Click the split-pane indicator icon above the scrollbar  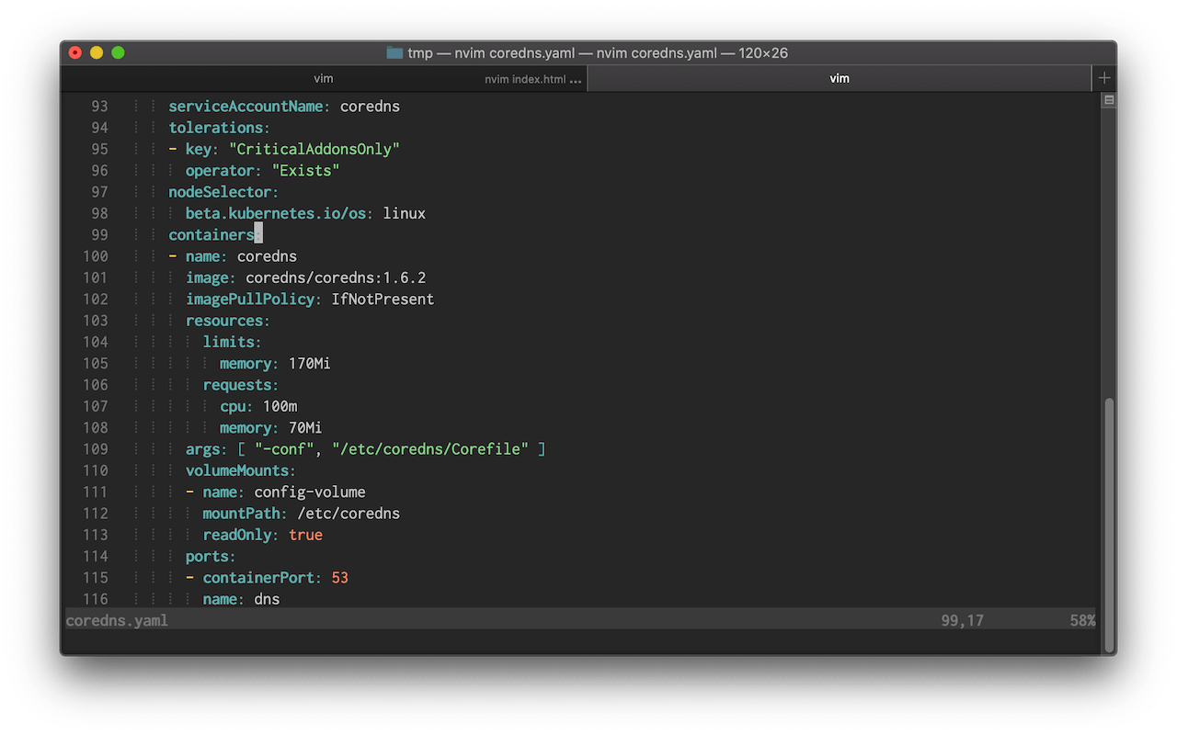pyautogui.click(x=1108, y=101)
